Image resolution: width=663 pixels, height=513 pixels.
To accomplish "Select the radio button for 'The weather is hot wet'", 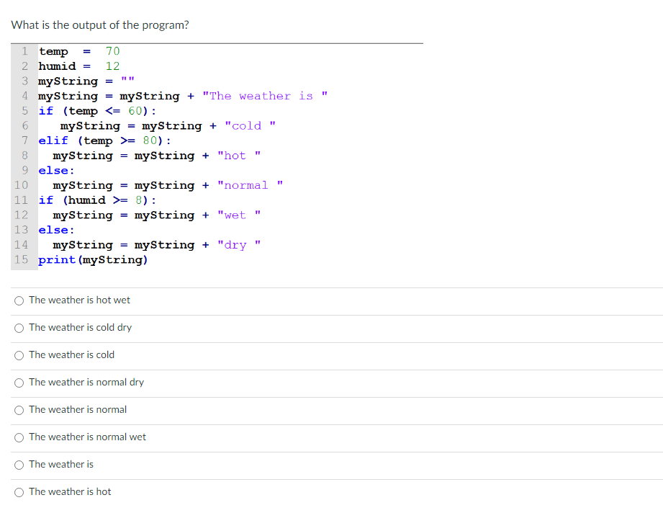I will coord(19,300).
